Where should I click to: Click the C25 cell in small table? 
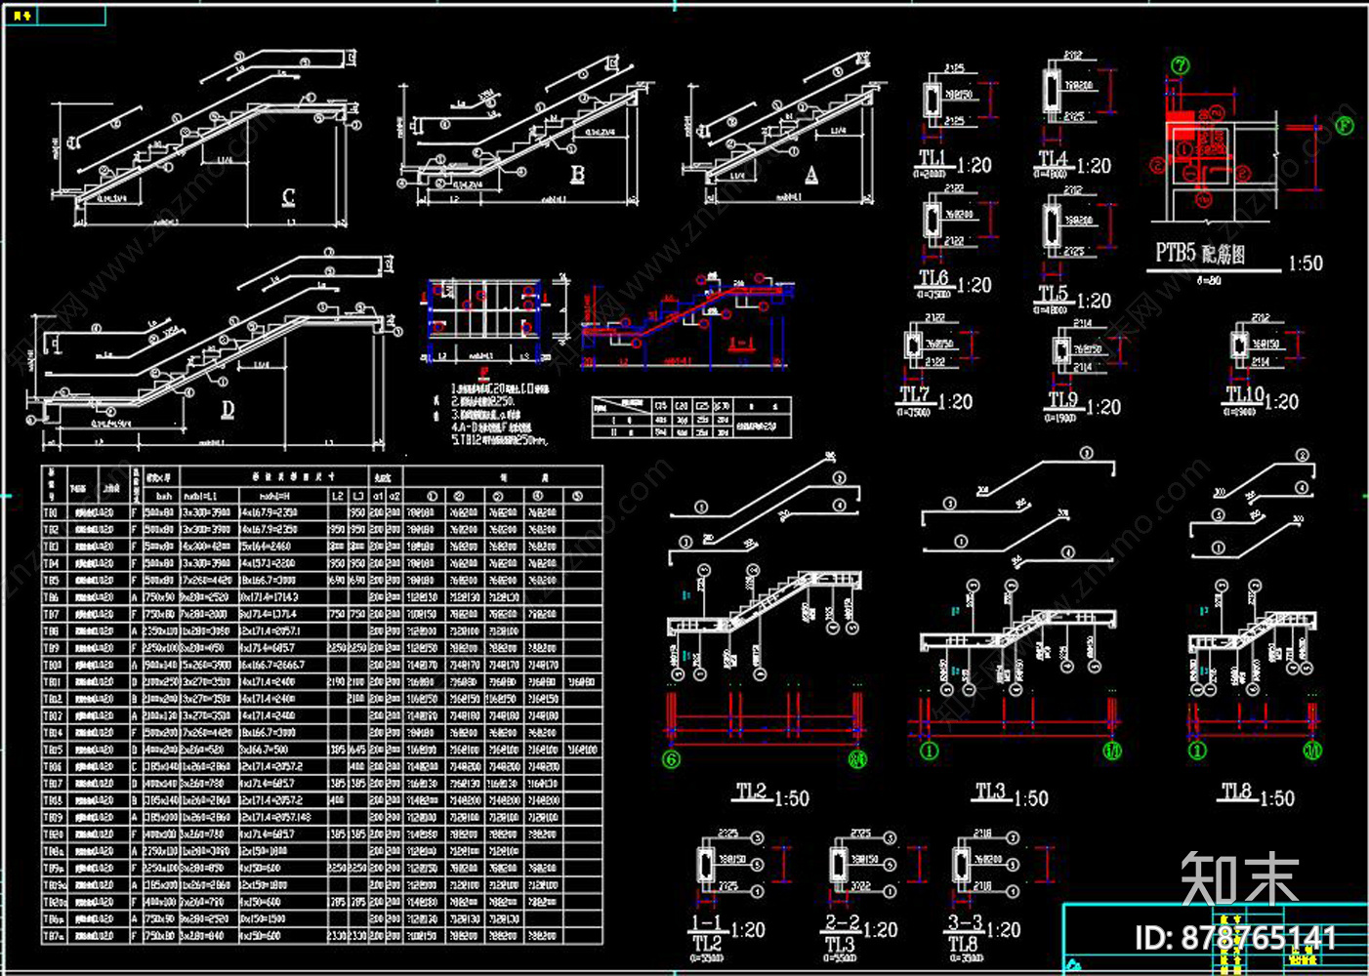click(x=702, y=406)
